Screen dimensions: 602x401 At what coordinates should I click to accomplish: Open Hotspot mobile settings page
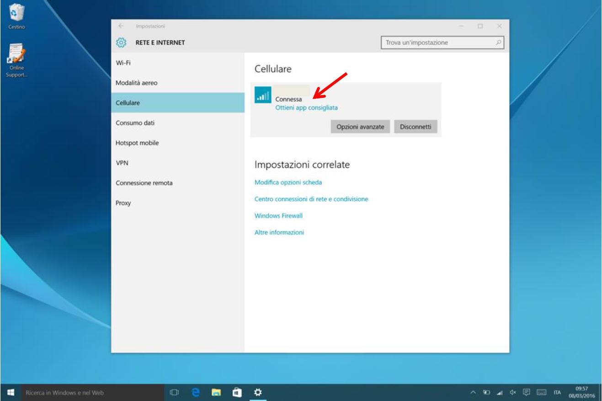coord(178,143)
